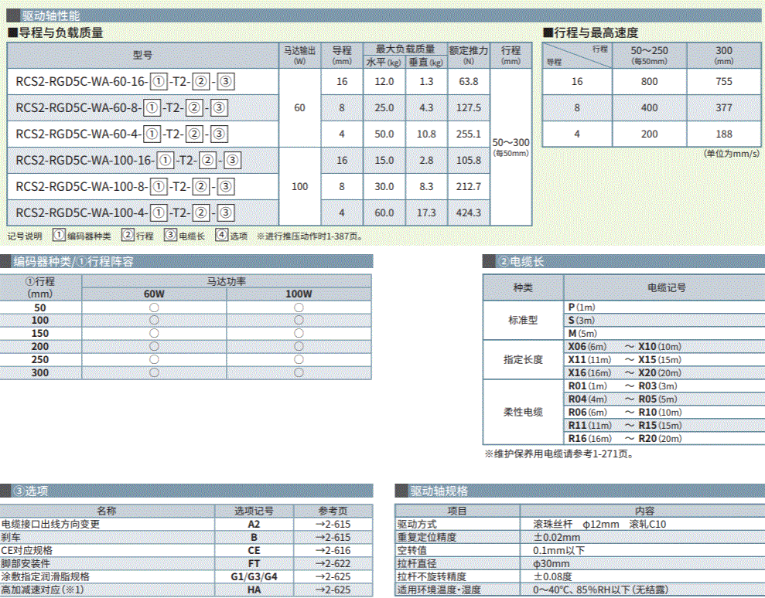This screenshot has height=598, width=765.
Task: Click max speed value 755
Action: click(x=724, y=81)
